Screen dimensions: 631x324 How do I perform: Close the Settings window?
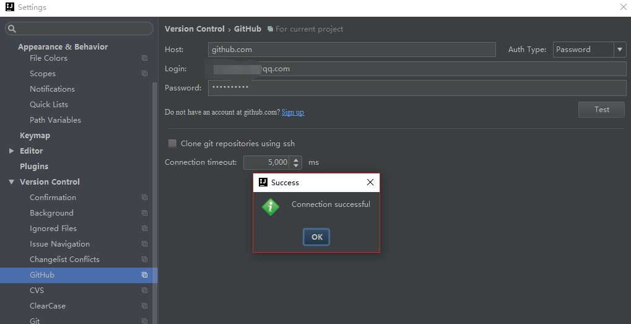[x=623, y=7]
